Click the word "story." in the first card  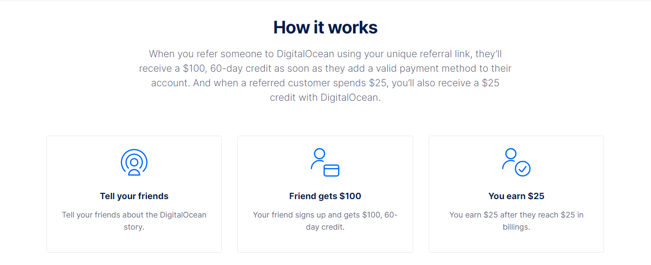(x=134, y=227)
